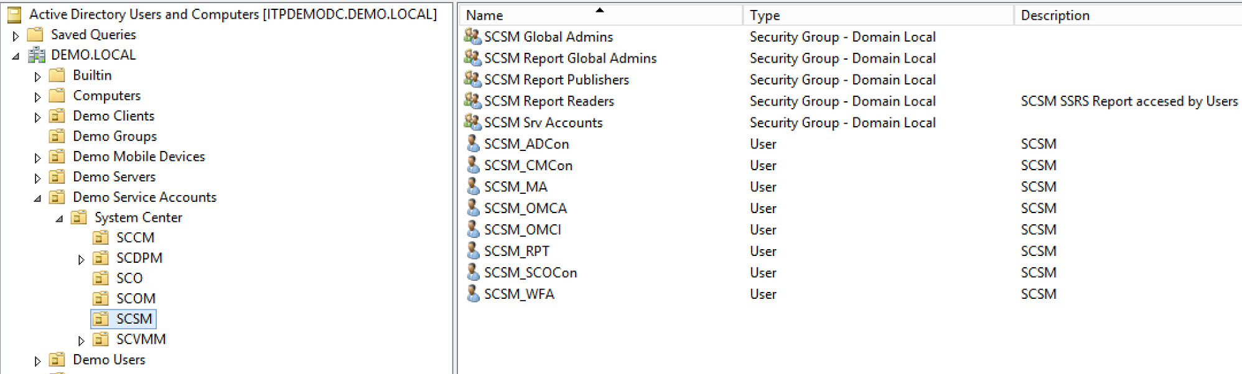Click the selected SCSM OU icon in tree

coord(101,319)
